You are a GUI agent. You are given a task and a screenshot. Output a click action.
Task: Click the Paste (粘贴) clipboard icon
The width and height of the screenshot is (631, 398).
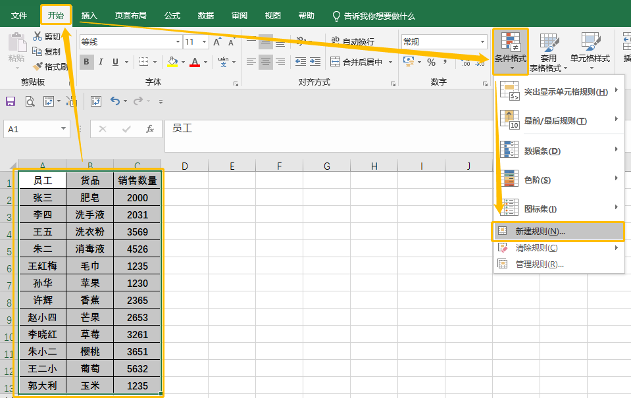click(17, 42)
